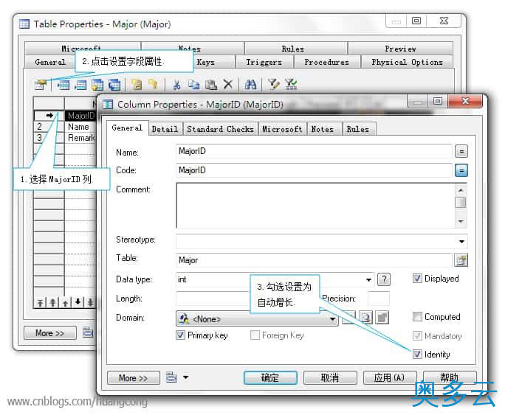Open Triggers tab in Table Properties
Image resolution: width=505 pixels, height=415 pixels.
coord(264,62)
